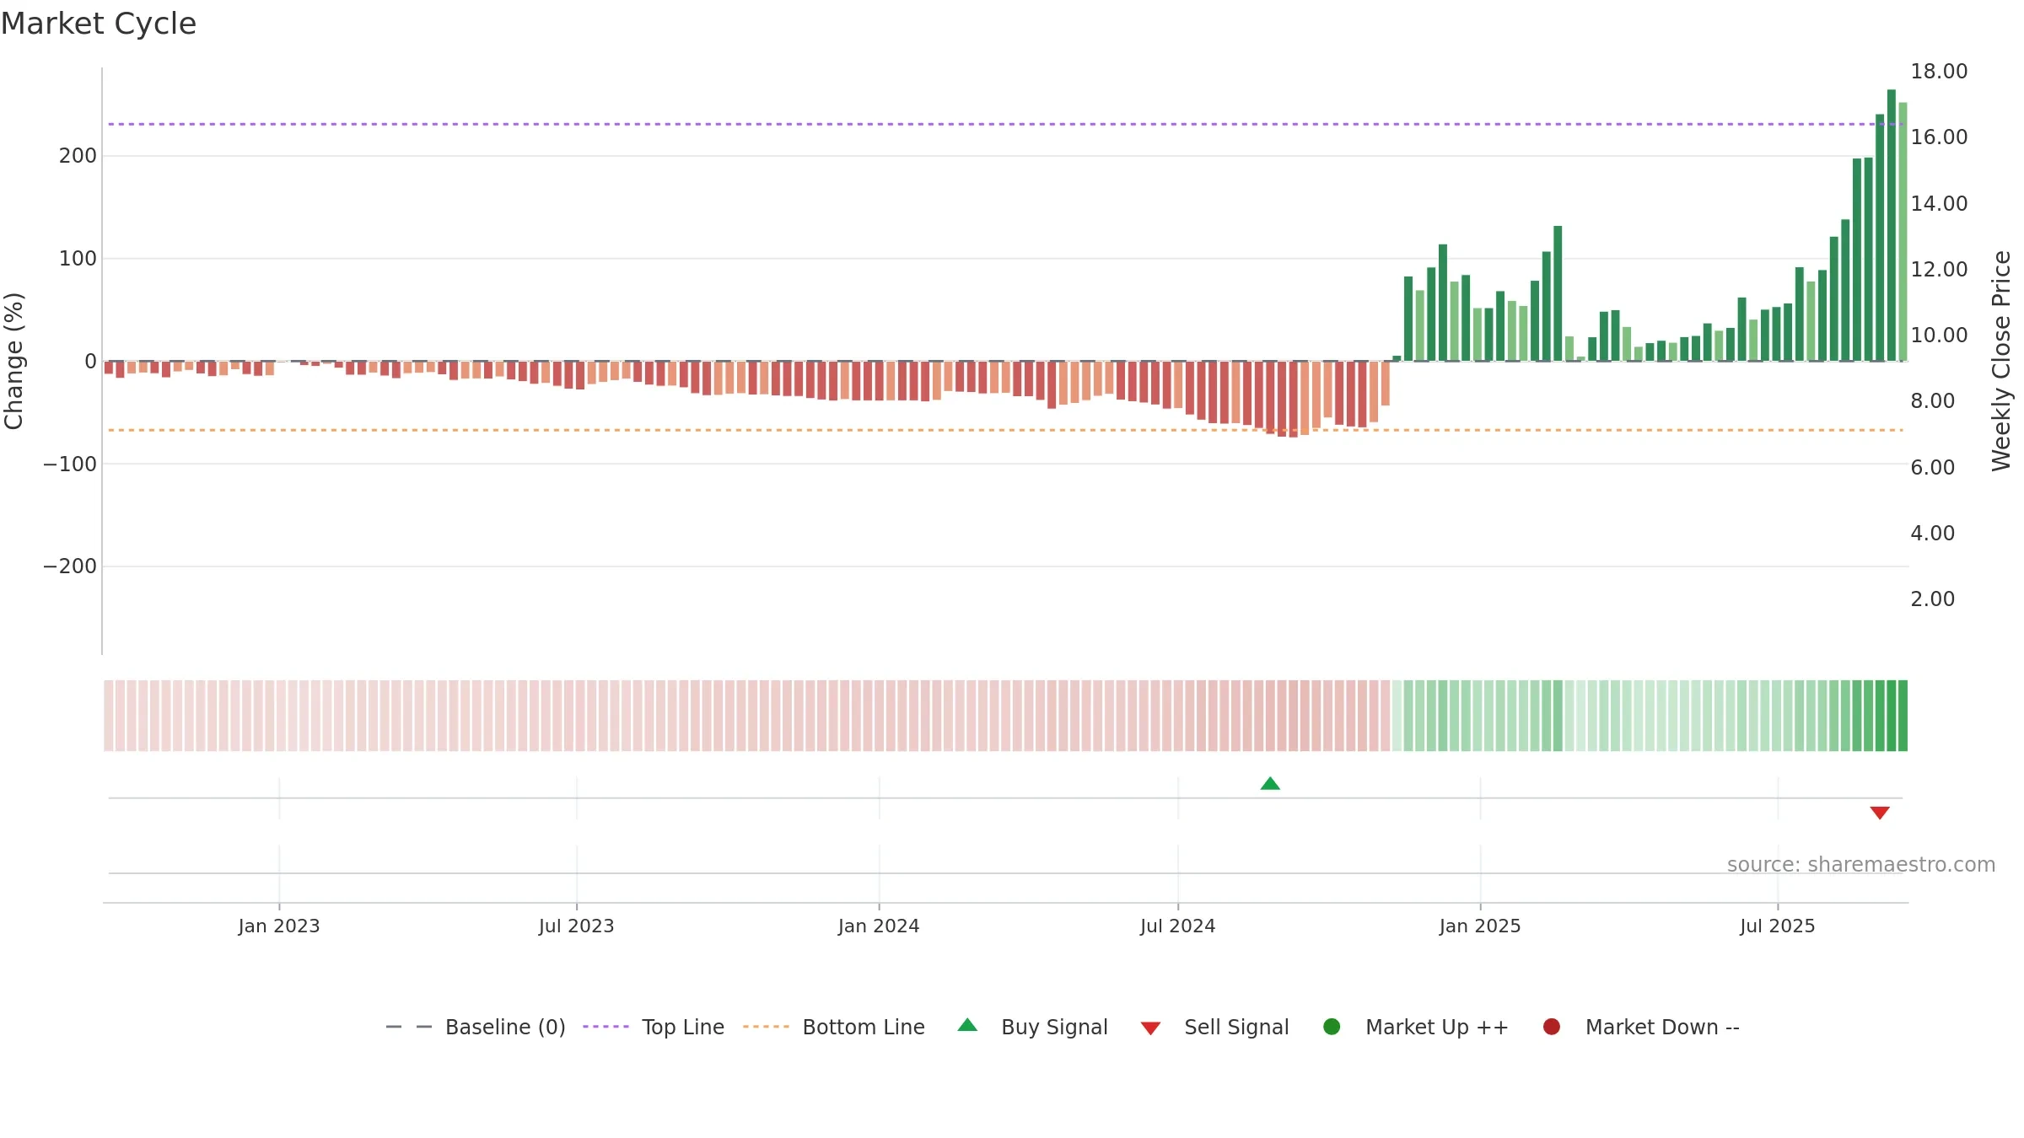Click the dark green heat-strip cell at the far right

click(1903, 716)
